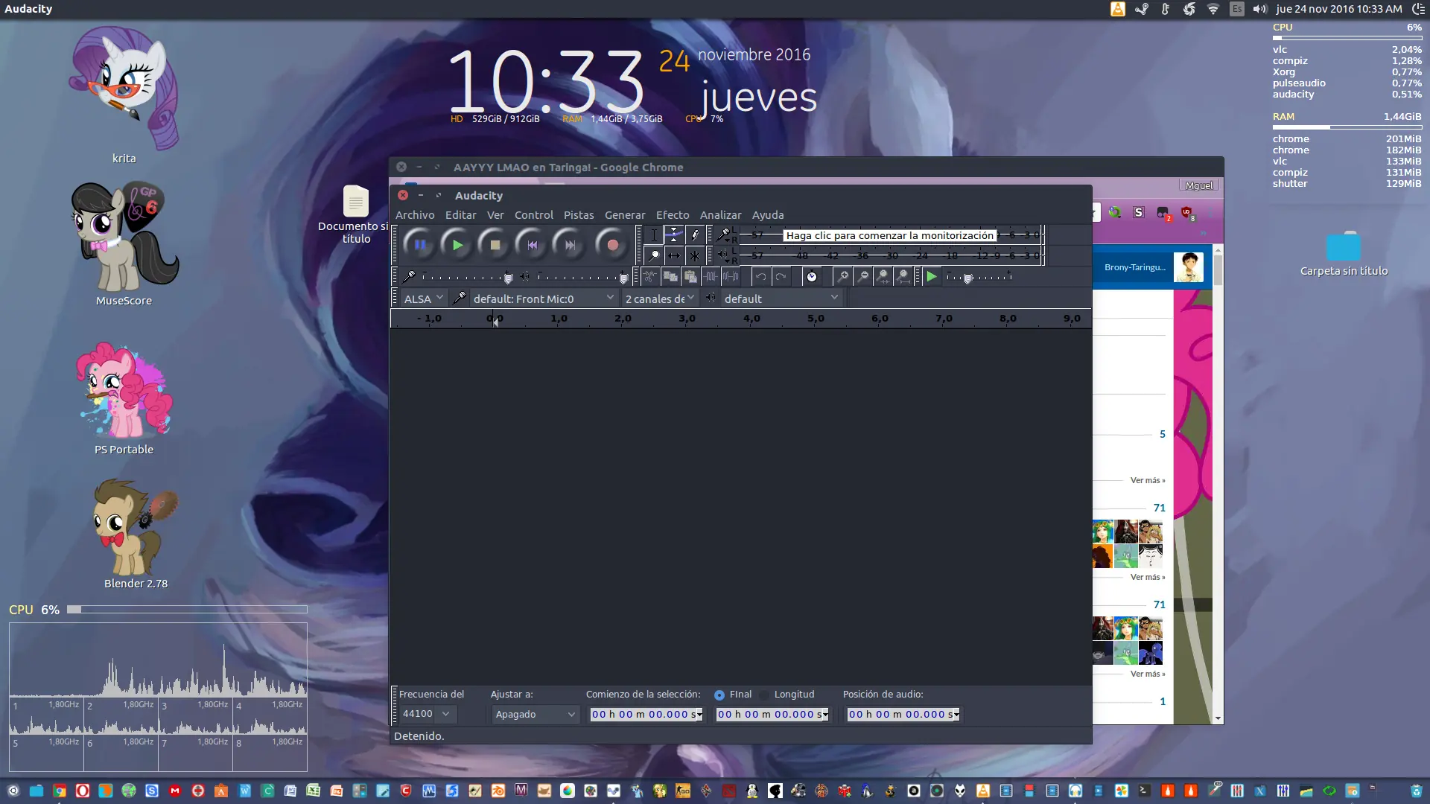
Task: Select the Final radio button
Action: pyautogui.click(x=719, y=695)
